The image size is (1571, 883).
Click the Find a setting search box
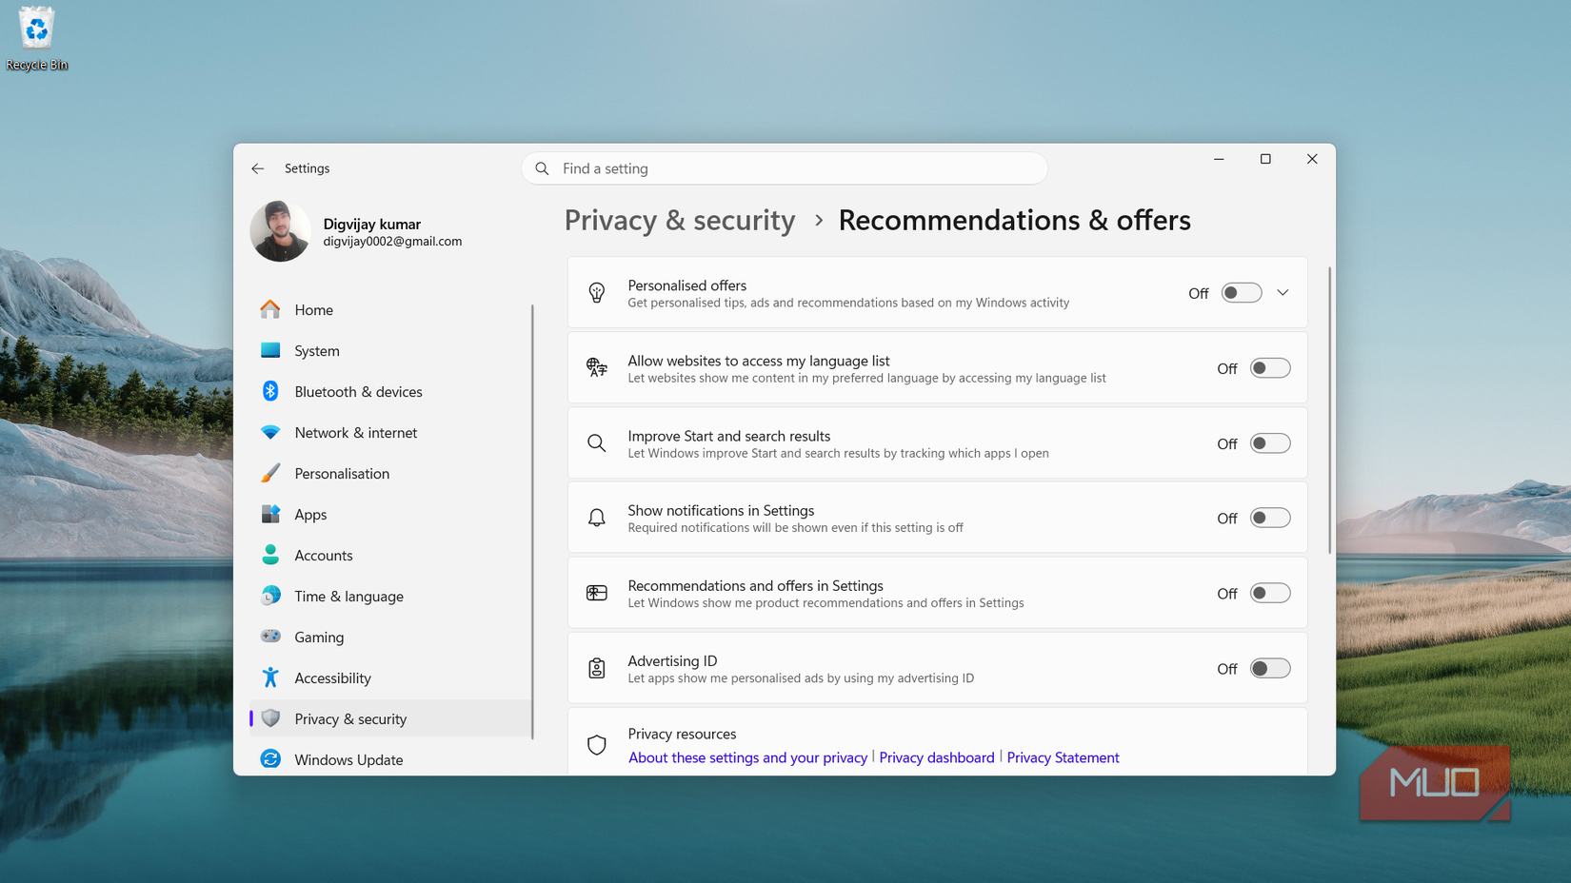point(785,168)
